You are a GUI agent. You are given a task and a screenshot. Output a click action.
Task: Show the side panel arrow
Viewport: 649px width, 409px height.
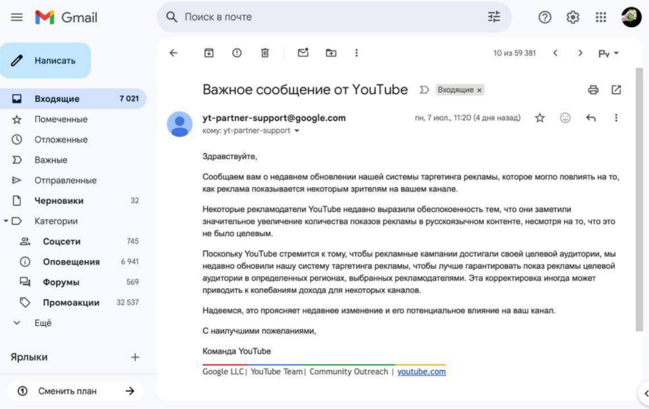[645, 393]
